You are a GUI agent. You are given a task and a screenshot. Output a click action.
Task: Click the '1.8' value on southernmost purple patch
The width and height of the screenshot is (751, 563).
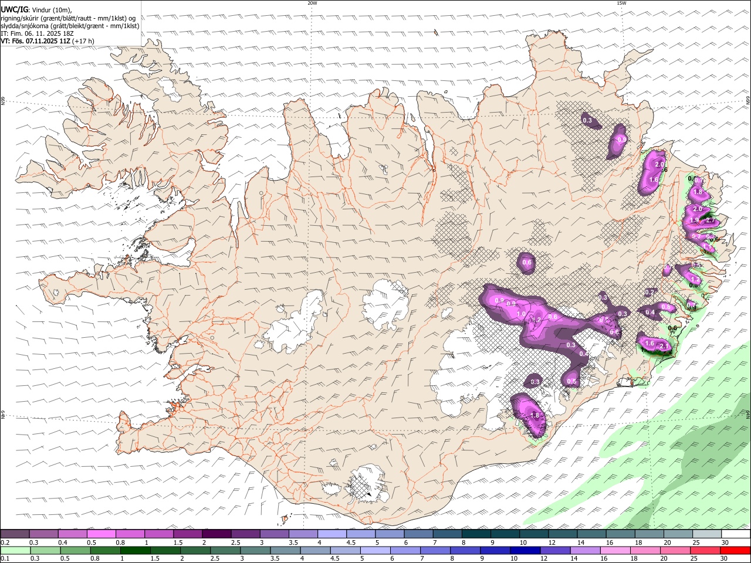pos(535,415)
